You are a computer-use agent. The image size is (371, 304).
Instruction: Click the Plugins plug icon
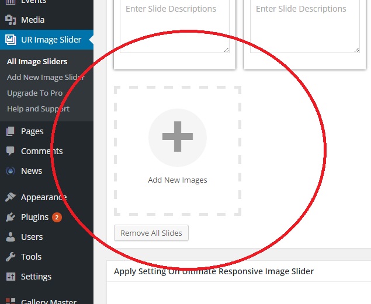(11, 217)
